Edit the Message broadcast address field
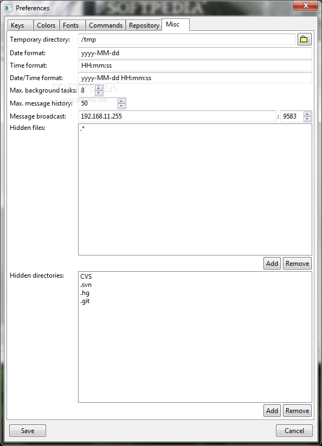Viewport: 322px width, 446px height. click(x=177, y=116)
